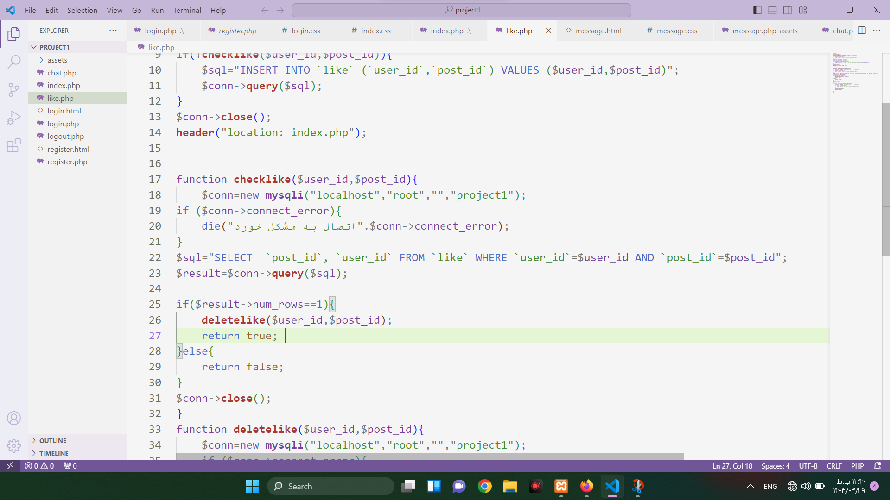This screenshot has height=500, width=890.
Task: Go back using navigation arrow
Action: [x=265, y=10]
